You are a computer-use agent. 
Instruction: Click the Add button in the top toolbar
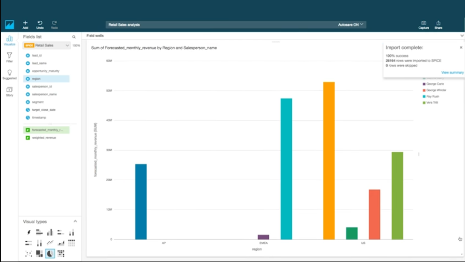25,24
